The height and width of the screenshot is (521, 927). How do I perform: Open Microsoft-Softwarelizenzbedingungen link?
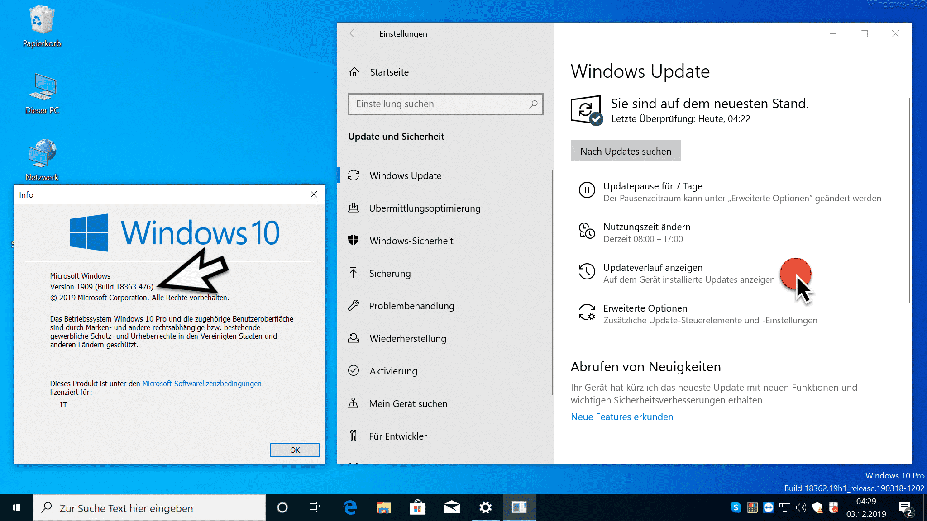202,384
